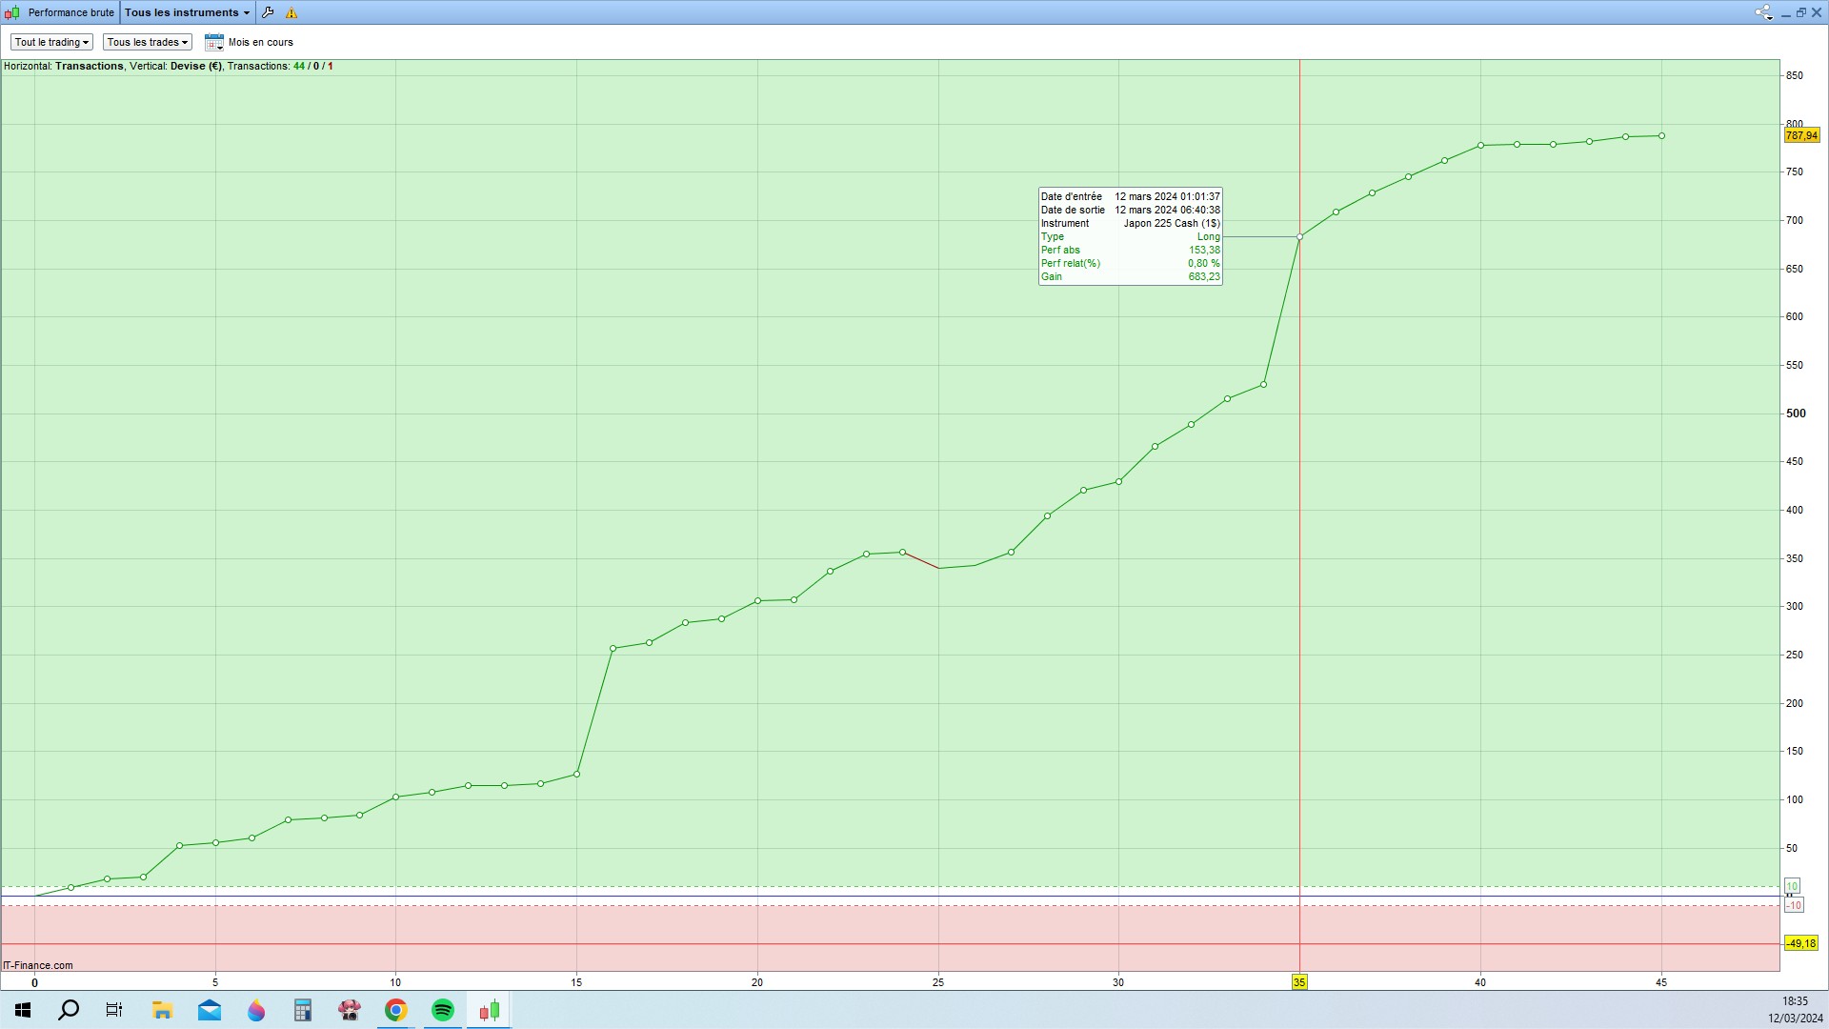Image resolution: width=1829 pixels, height=1029 pixels.
Task: Open the ProRealTime candlestick taskbar icon
Action: click(490, 1010)
